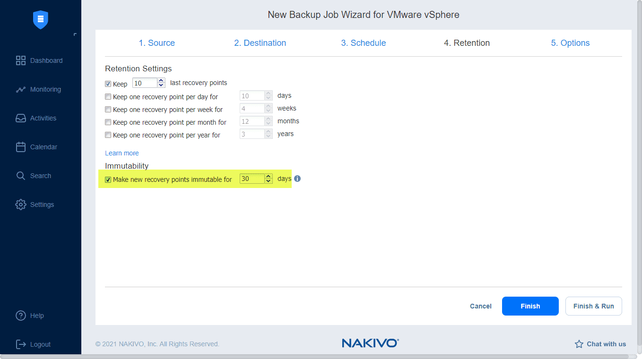
Task: Enable keeping one recovery point per day
Action: (x=108, y=96)
